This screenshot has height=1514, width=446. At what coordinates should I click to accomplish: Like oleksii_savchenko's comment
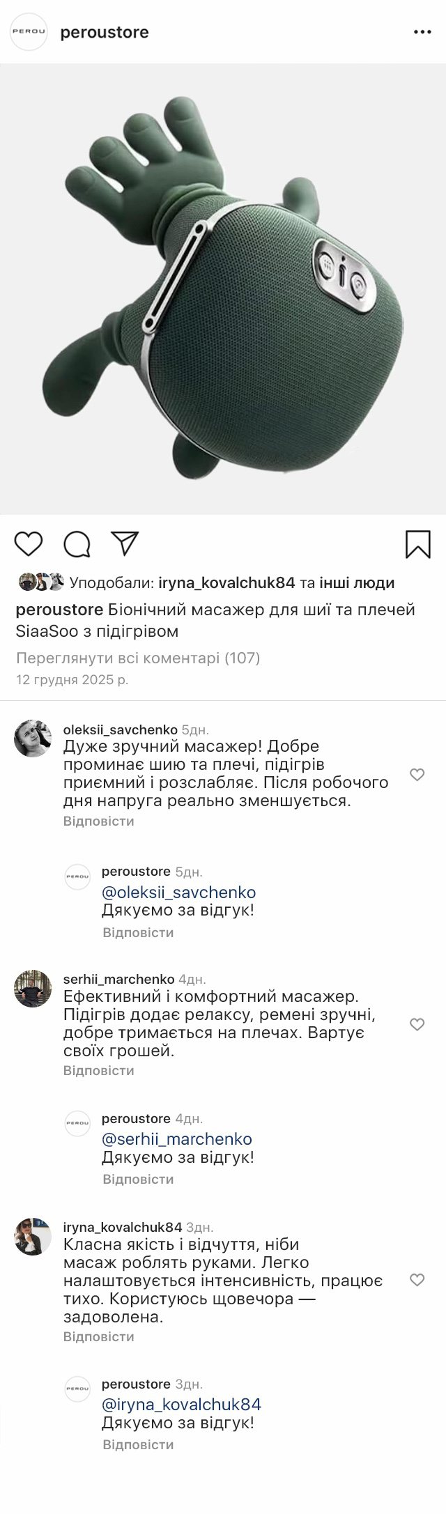(417, 775)
